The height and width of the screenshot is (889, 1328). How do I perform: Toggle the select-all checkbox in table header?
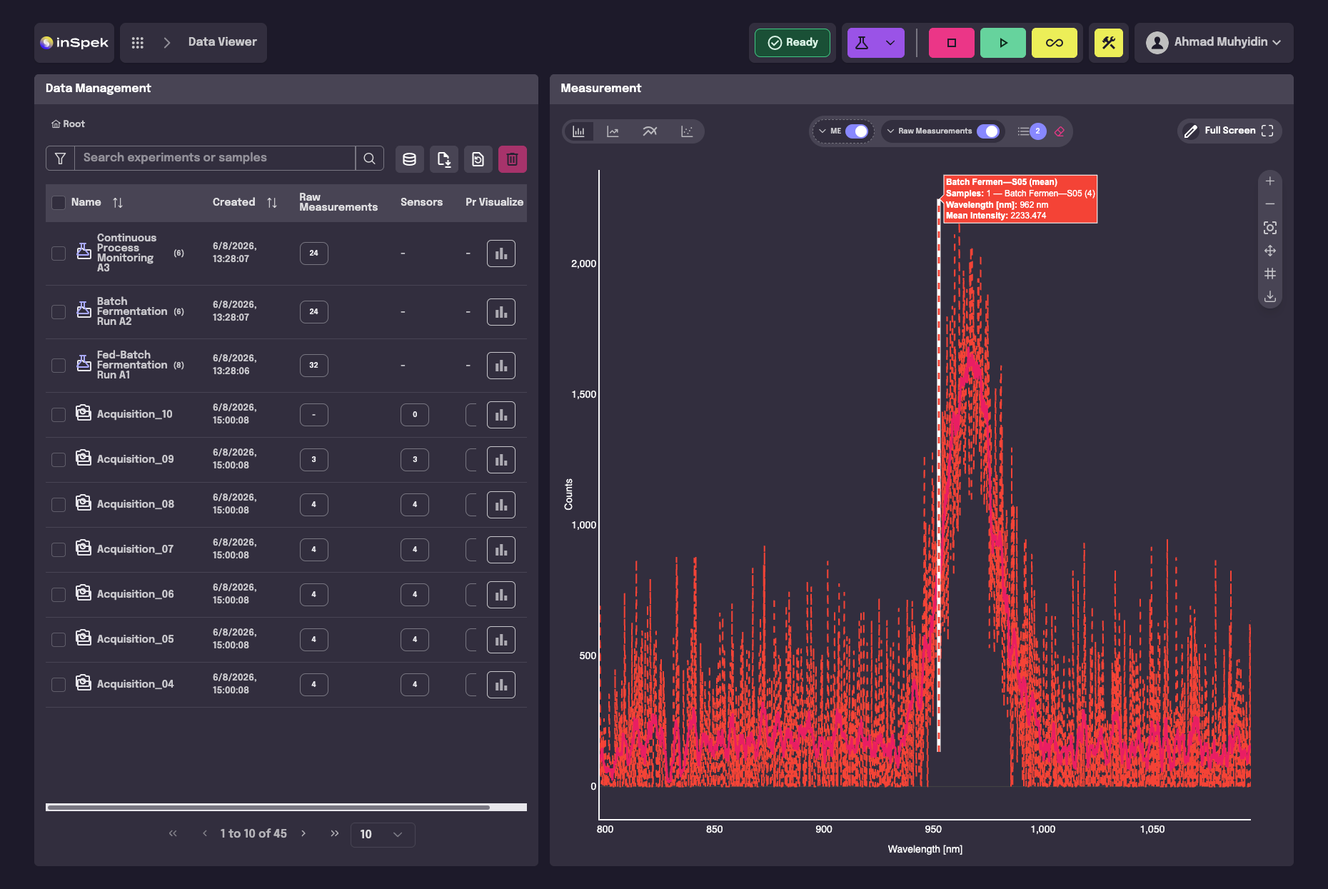(x=59, y=203)
